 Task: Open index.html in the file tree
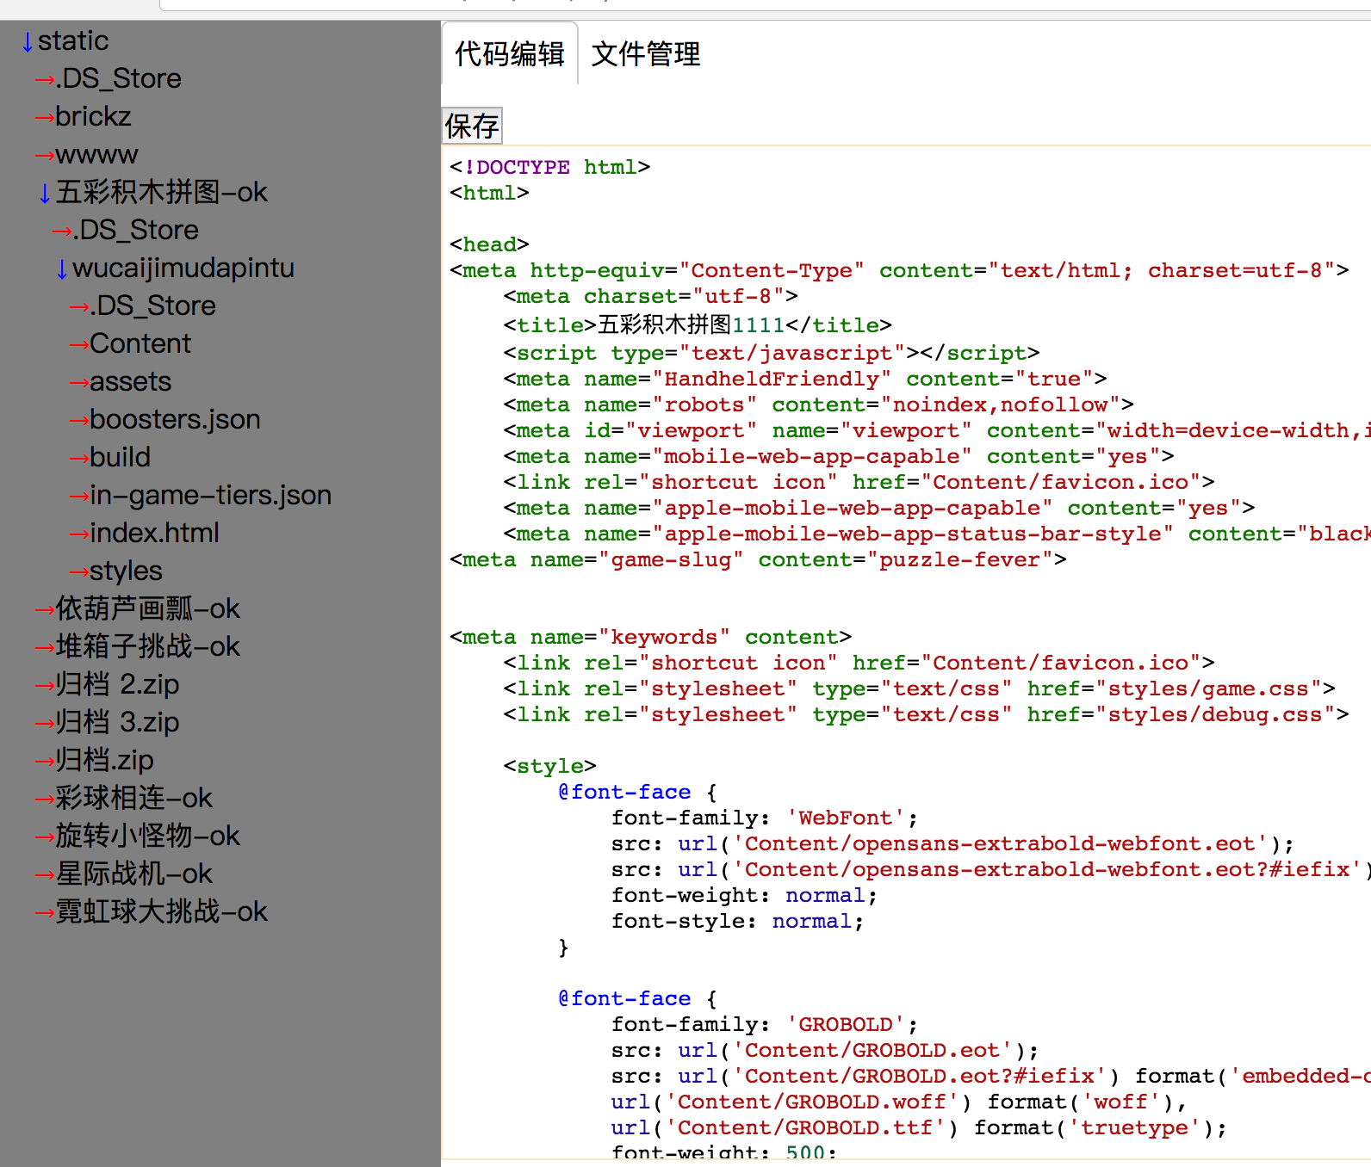154,534
